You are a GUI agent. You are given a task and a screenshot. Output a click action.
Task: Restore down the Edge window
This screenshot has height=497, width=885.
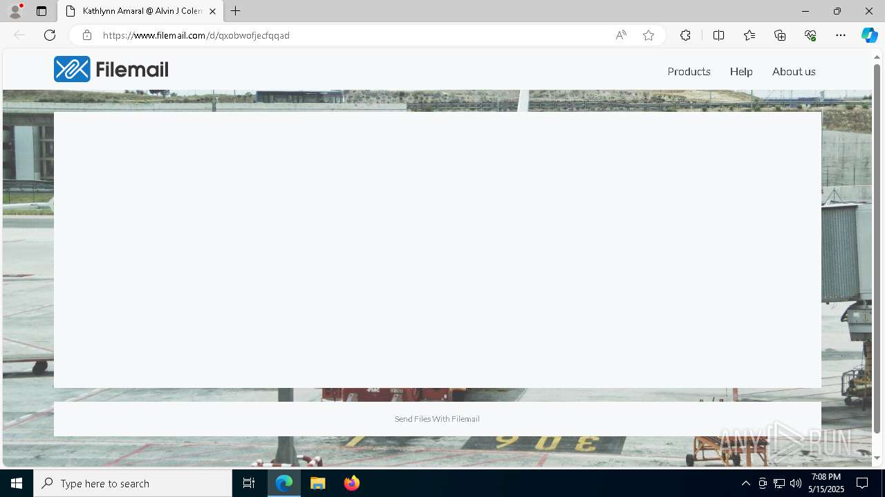tap(837, 11)
